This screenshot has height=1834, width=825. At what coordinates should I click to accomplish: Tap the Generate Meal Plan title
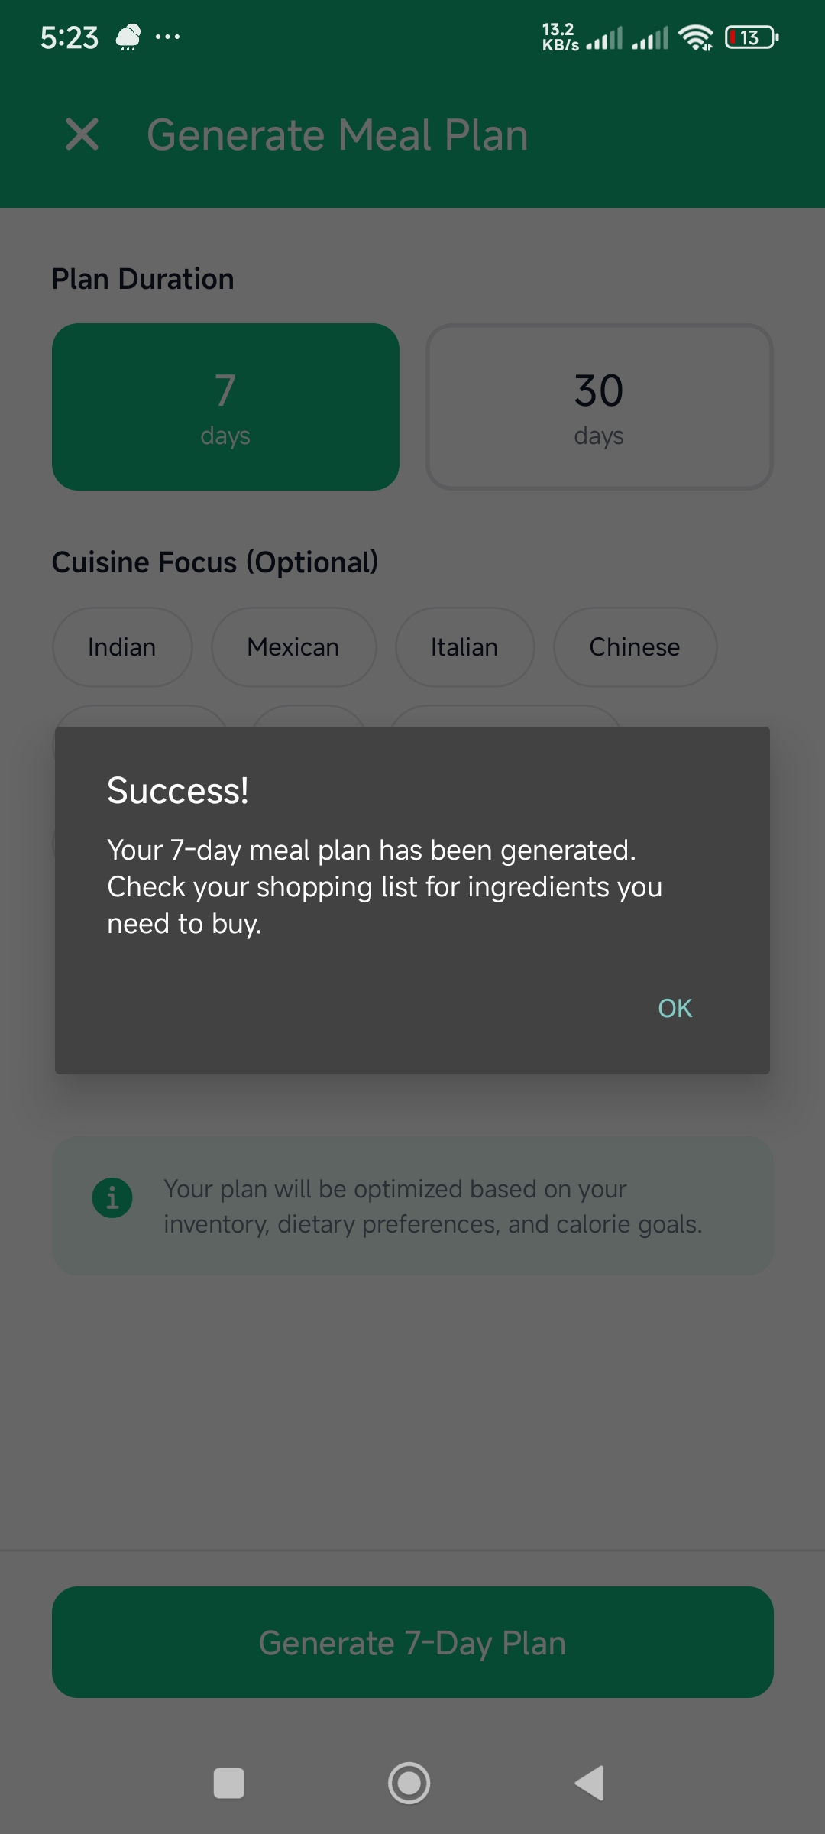coord(338,135)
